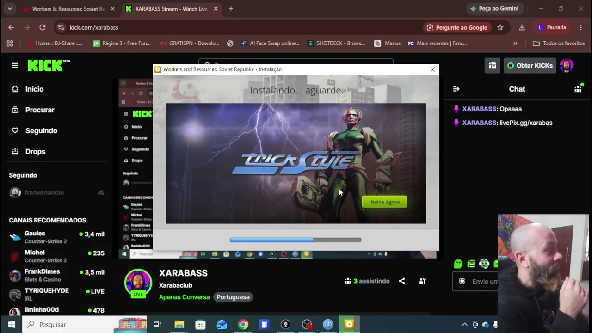592x333 pixels.
Task: Open Google Chrome from the taskbar
Action: click(243, 324)
